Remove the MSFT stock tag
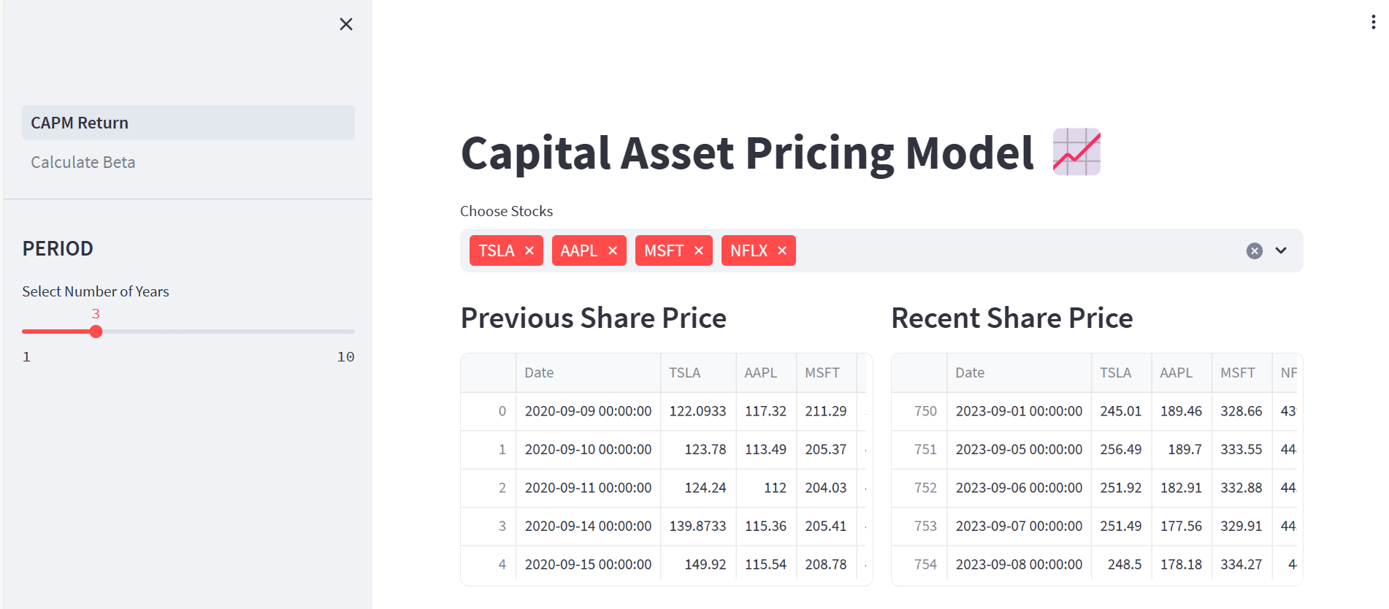 click(x=698, y=250)
